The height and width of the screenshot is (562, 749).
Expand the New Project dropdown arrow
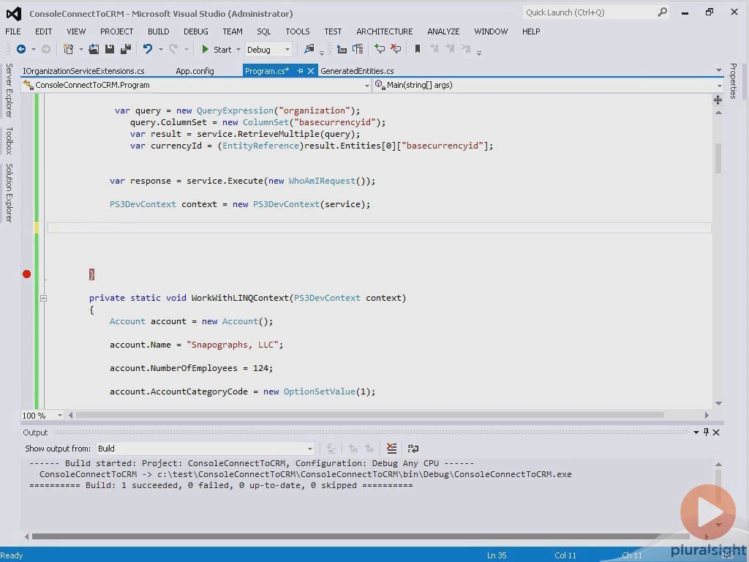point(80,49)
